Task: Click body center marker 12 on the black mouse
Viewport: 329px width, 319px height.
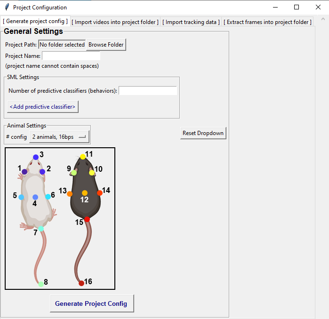Action: 85,193
